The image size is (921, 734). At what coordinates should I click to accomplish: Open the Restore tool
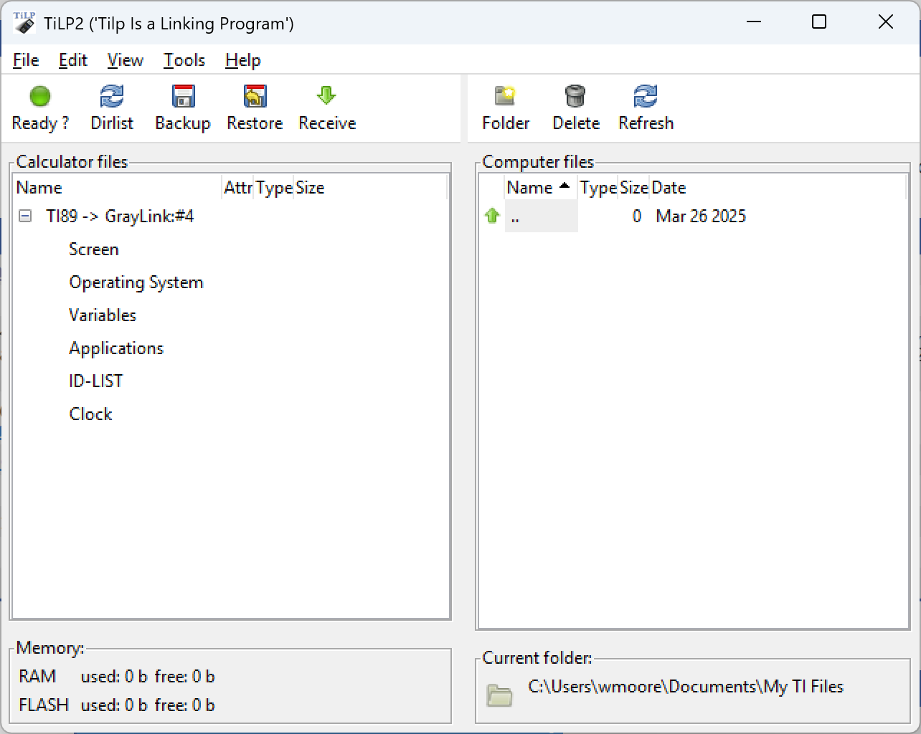[x=255, y=108]
